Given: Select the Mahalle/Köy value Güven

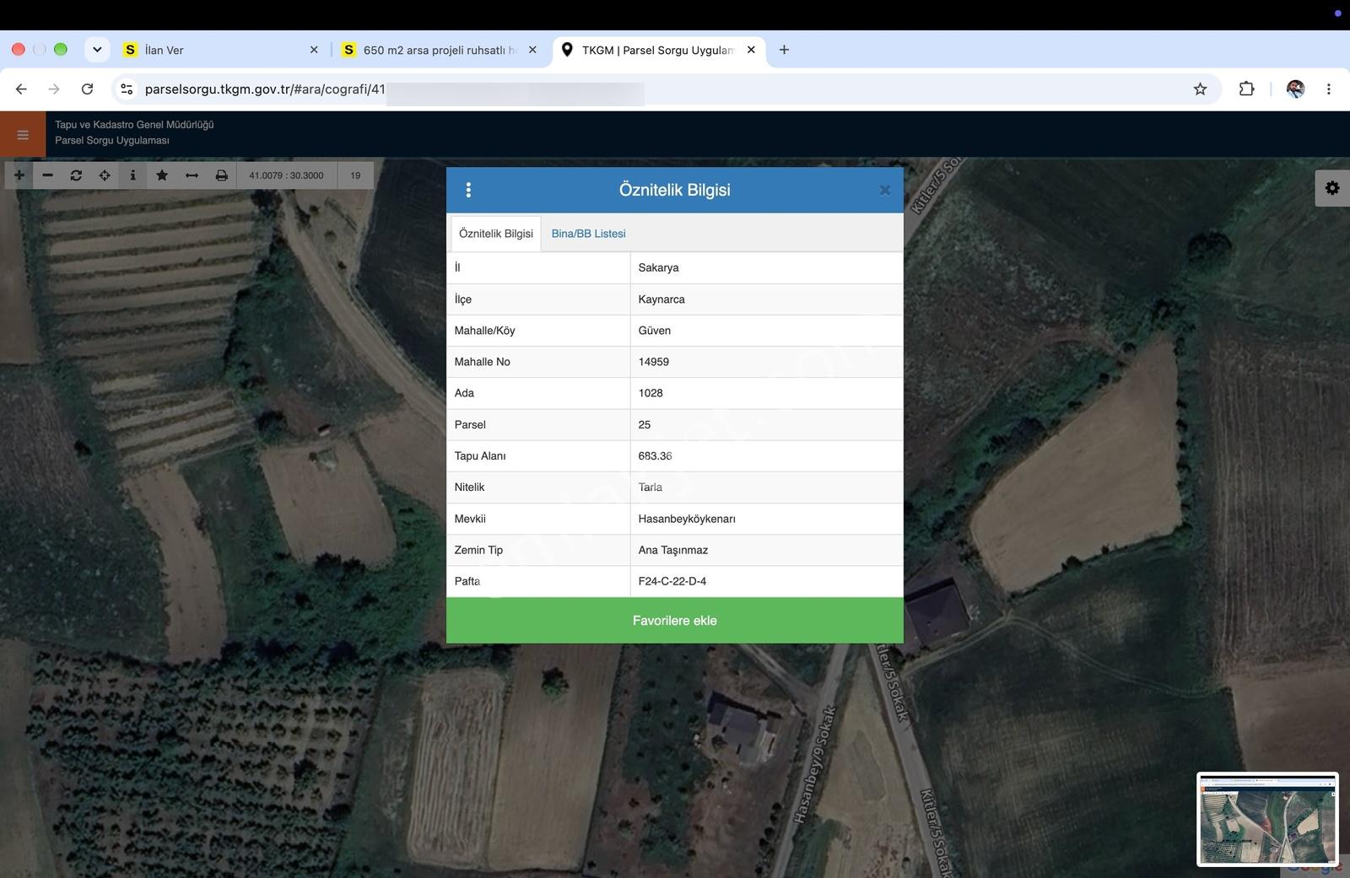Looking at the screenshot, I should pos(655,331).
